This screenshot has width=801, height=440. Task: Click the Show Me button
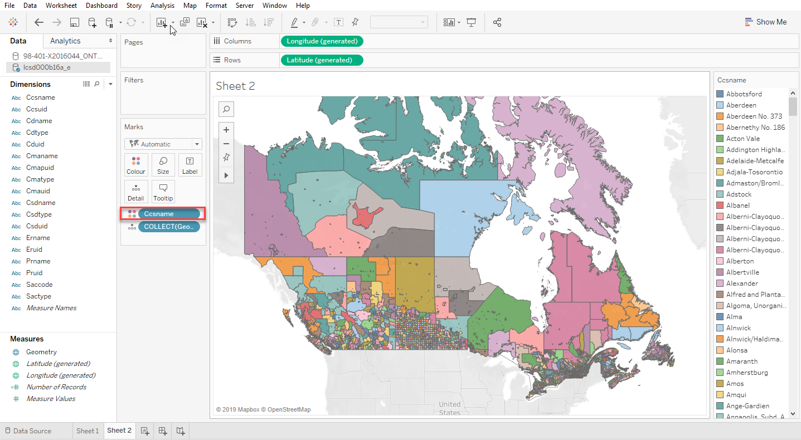tap(766, 22)
